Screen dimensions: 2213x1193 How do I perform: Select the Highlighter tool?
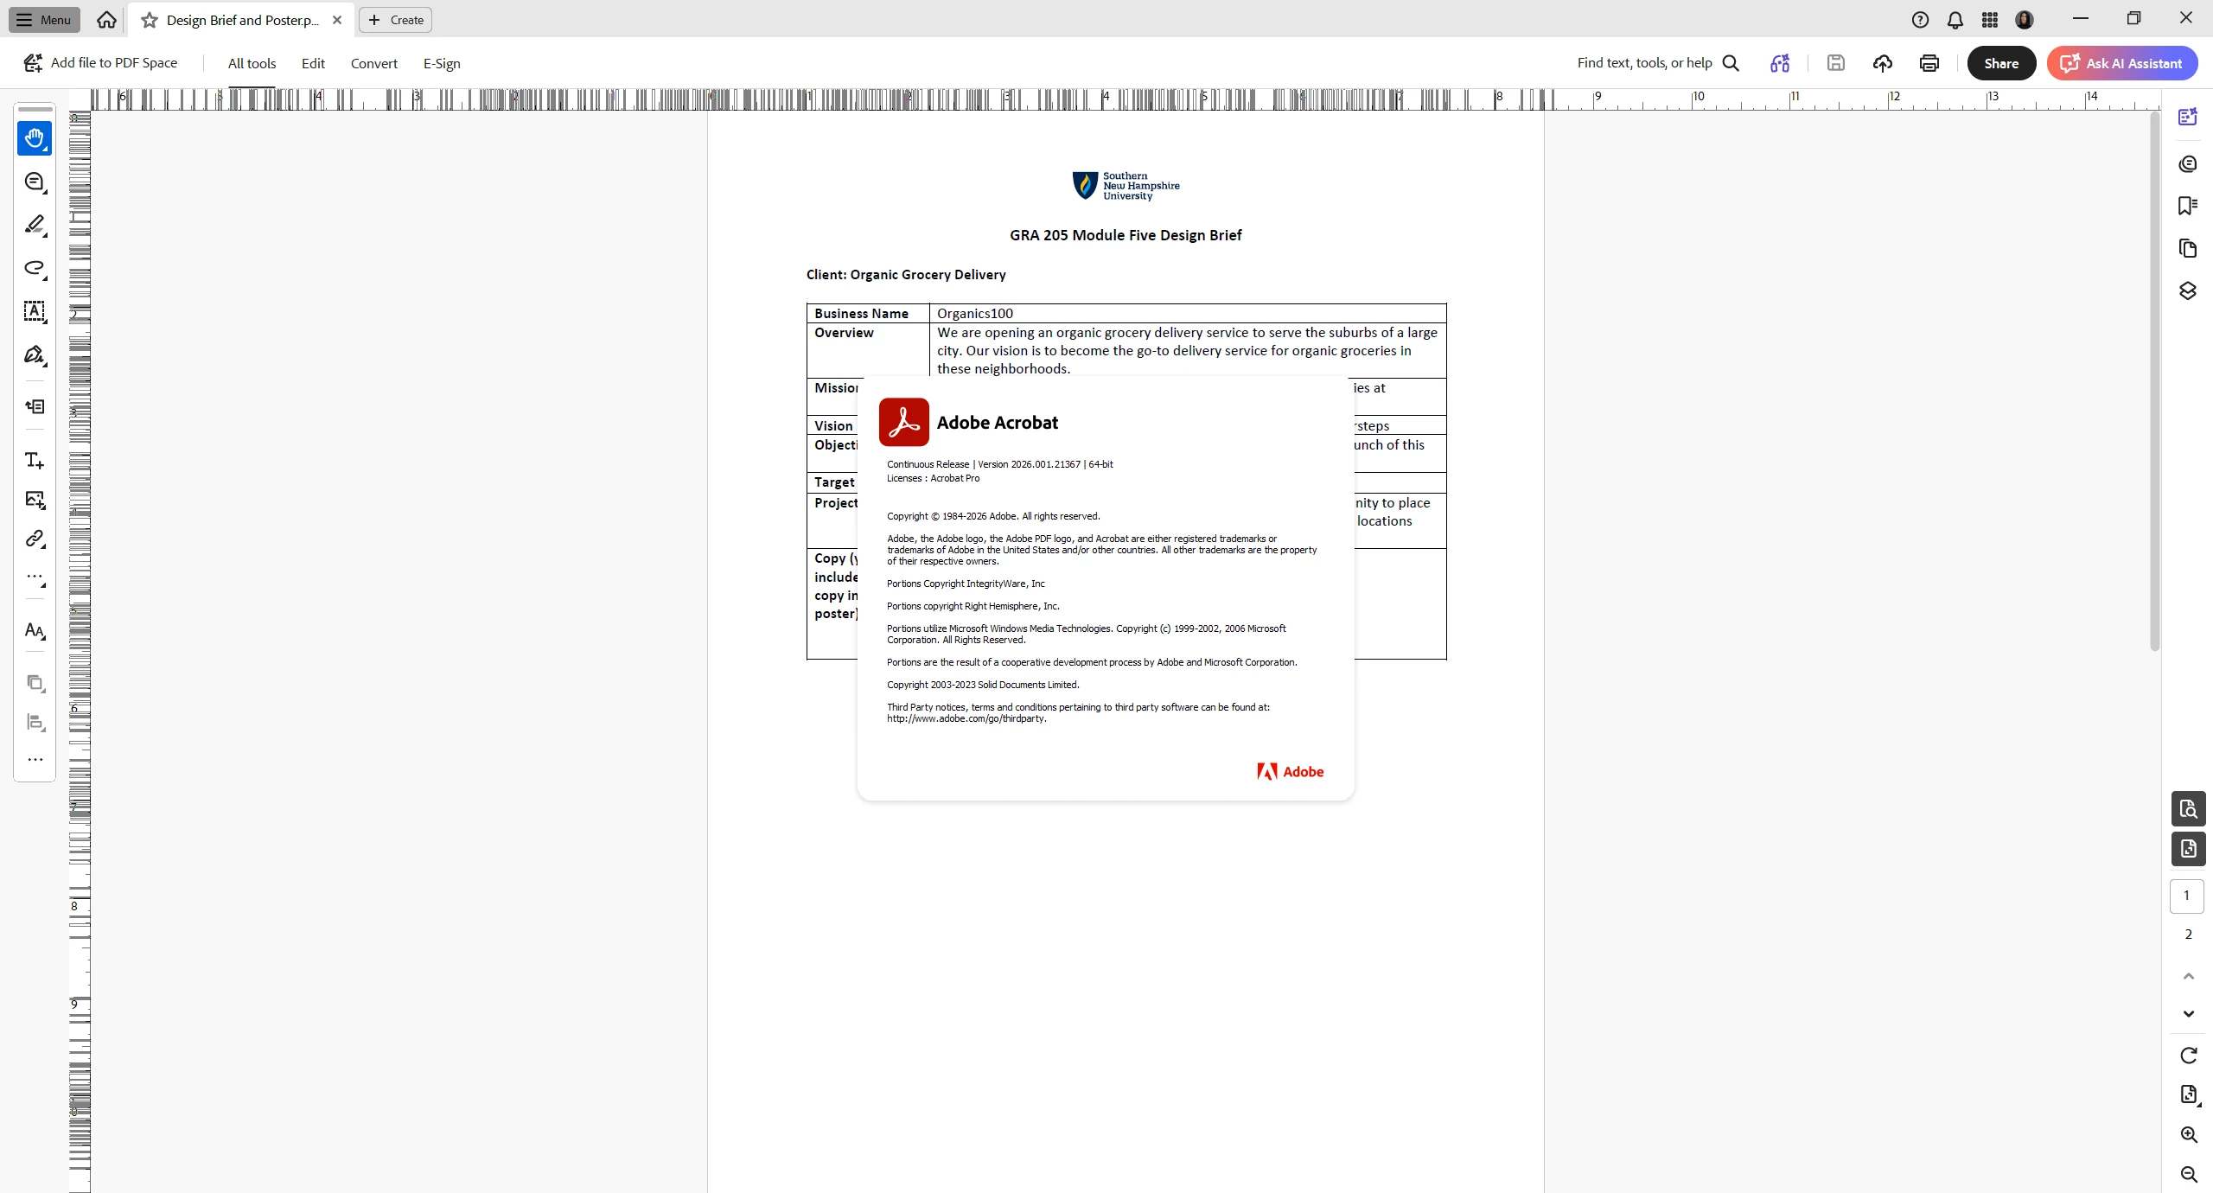pos(35,225)
